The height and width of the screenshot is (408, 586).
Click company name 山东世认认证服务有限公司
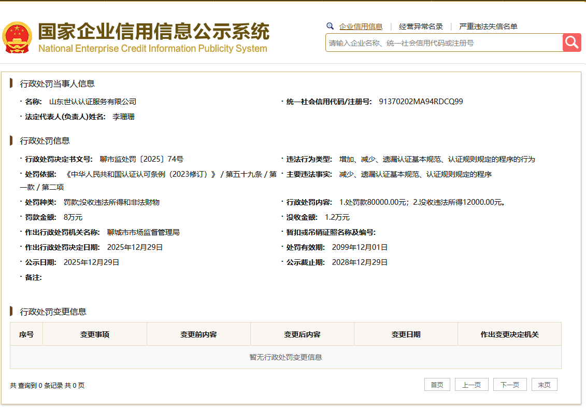tap(93, 102)
